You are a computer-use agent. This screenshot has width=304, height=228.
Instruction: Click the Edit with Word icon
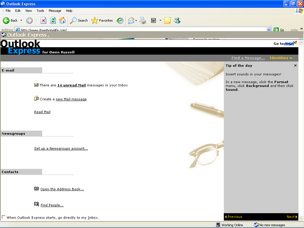[153, 20]
